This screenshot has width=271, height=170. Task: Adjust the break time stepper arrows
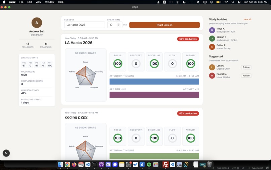[x=118, y=25]
